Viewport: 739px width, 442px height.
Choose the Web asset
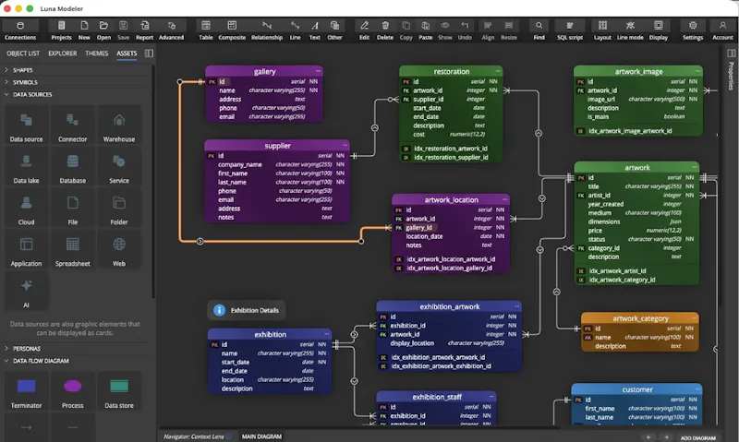[119, 250]
